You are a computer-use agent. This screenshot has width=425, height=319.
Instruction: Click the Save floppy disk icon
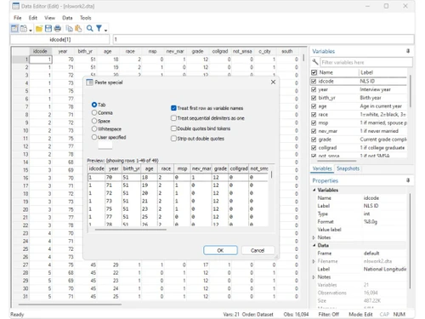[48, 28]
